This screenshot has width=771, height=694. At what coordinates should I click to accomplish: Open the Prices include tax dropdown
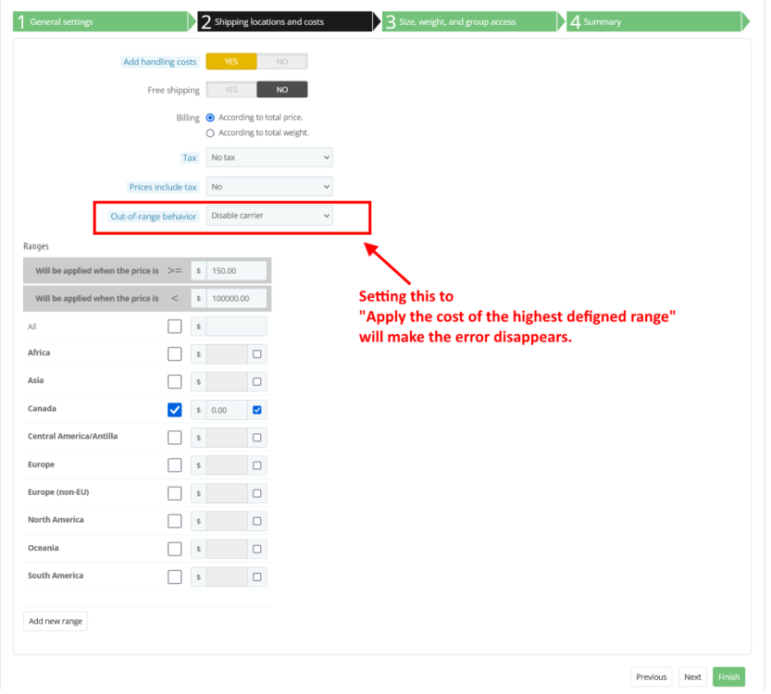point(268,186)
